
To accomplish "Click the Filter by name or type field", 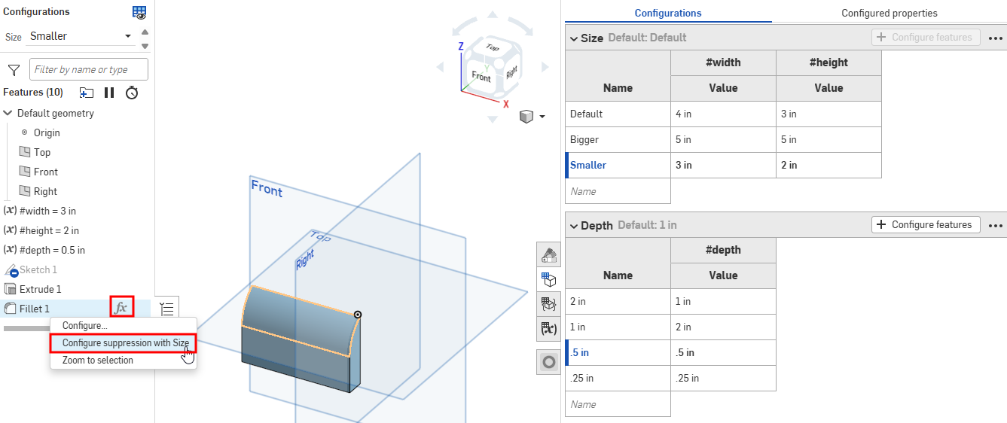I will pos(89,70).
